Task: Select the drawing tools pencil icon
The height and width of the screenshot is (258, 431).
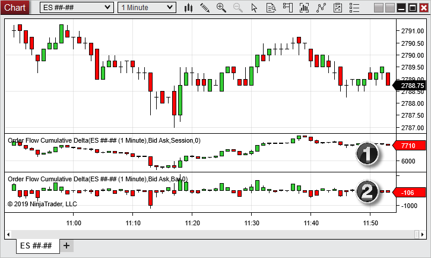Action: pos(205,8)
